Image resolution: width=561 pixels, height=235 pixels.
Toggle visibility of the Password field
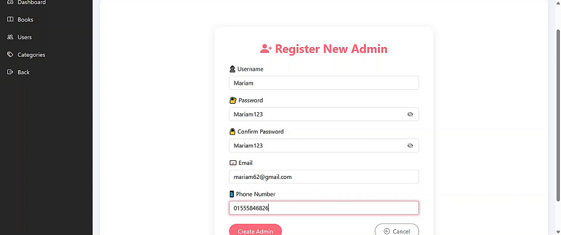pos(410,114)
